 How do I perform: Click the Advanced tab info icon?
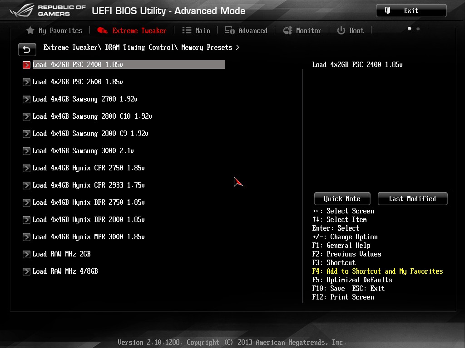coord(229,30)
